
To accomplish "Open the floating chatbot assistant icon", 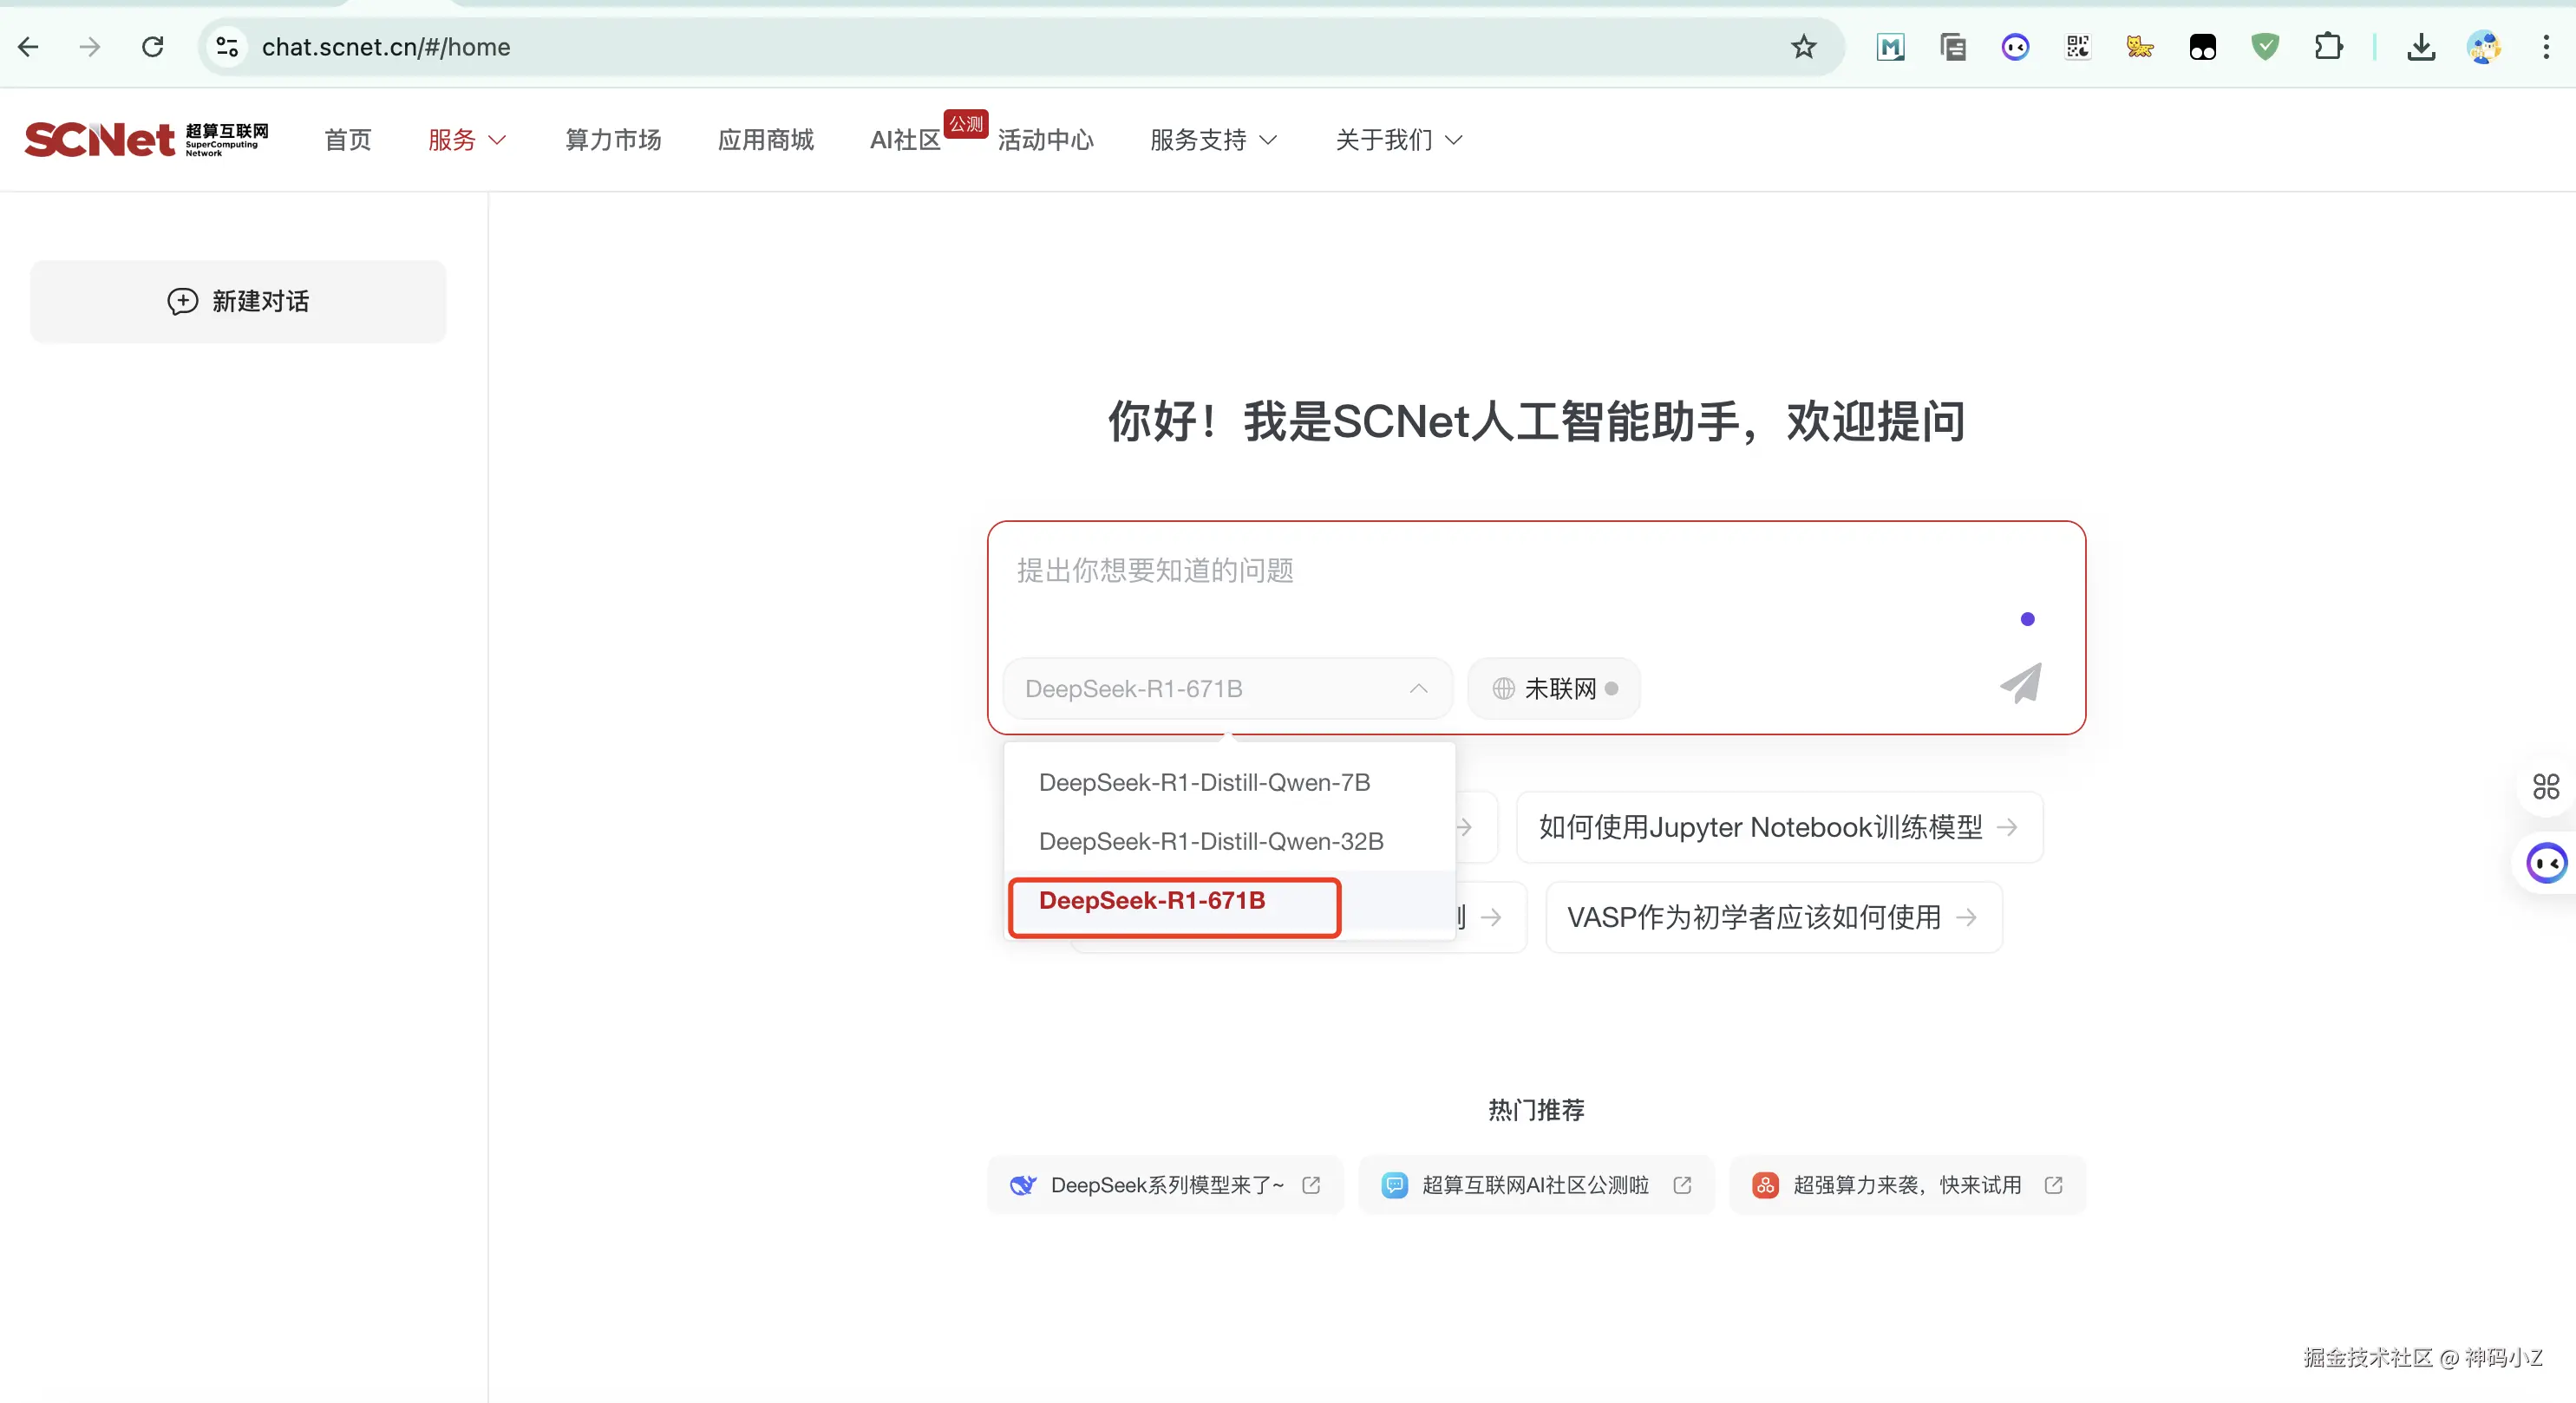I will click(2545, 863).
